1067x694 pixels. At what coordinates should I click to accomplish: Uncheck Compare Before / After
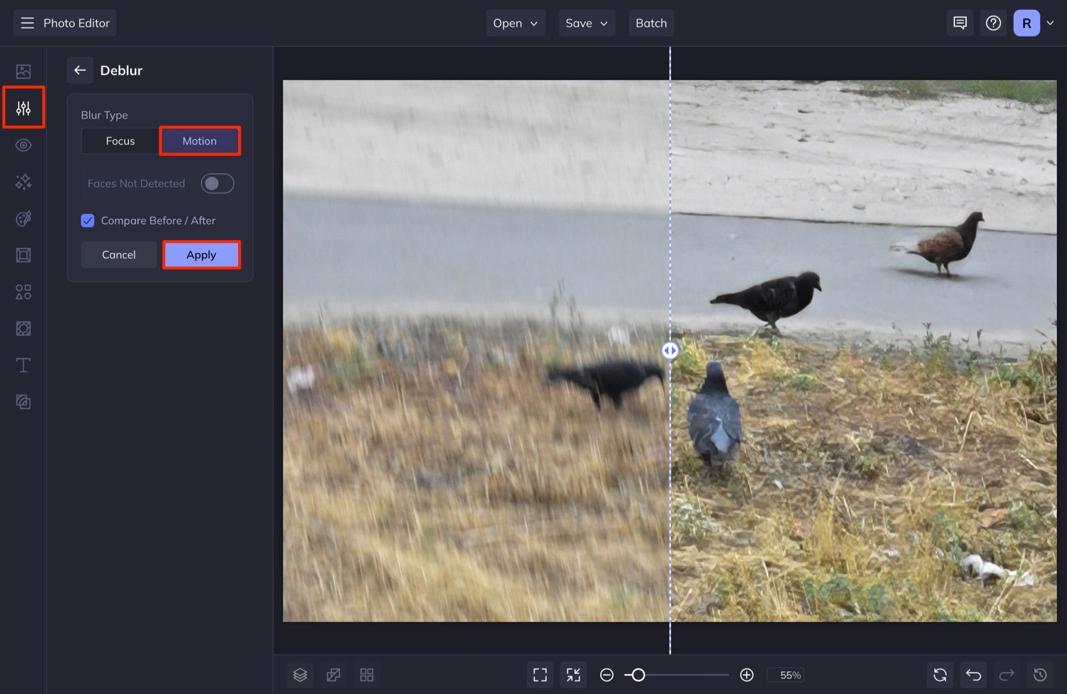coord(87,220)
